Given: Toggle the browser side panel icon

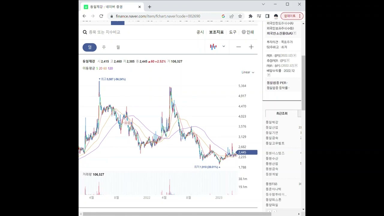Looking at the screenshot, I should [x=267, y=16].
